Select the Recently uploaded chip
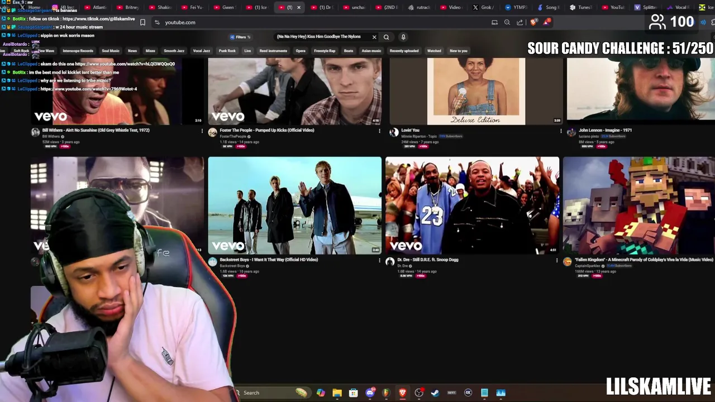The width and height of the screenshot is (715, 402). (404, 51)
